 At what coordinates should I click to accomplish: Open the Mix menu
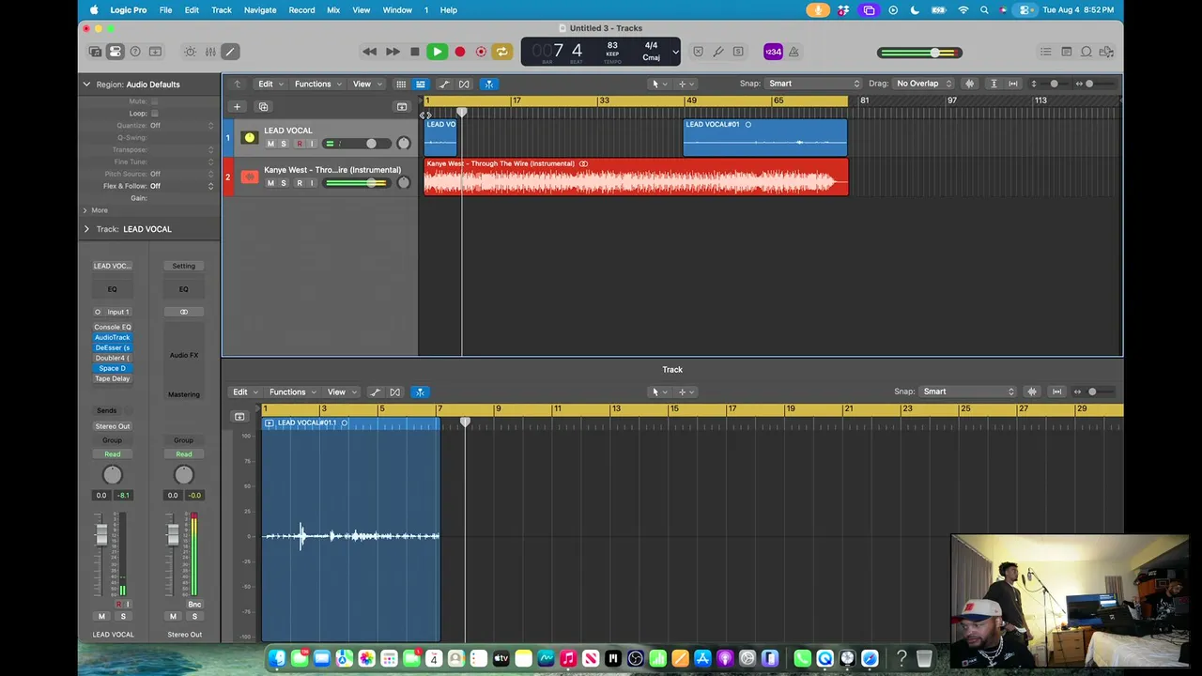(333, 10)
